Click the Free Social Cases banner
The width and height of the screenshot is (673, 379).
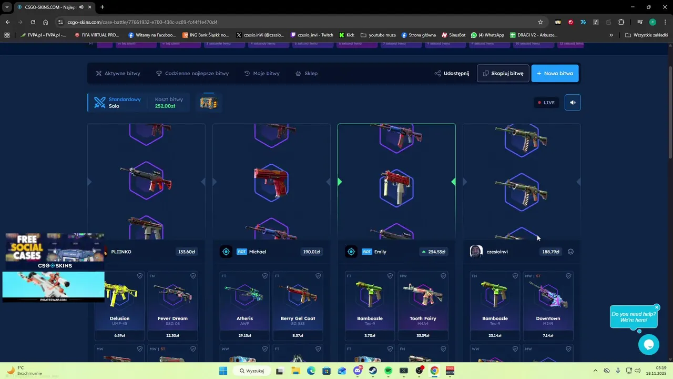pos(55,252)
